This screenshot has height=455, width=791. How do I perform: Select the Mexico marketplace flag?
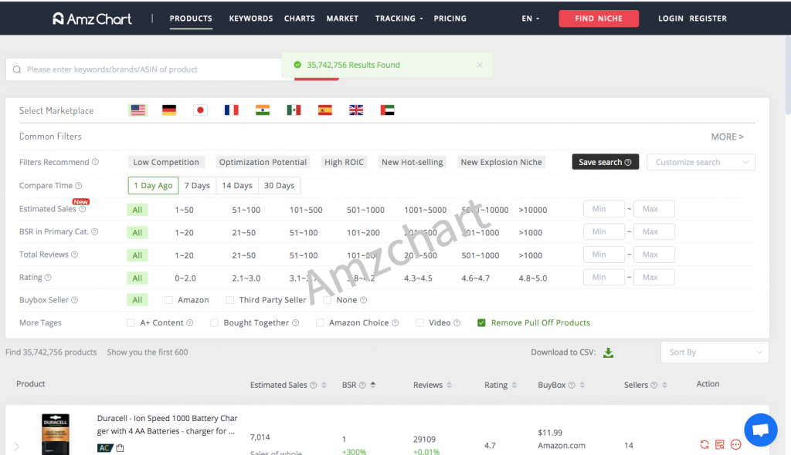[294, 110]
